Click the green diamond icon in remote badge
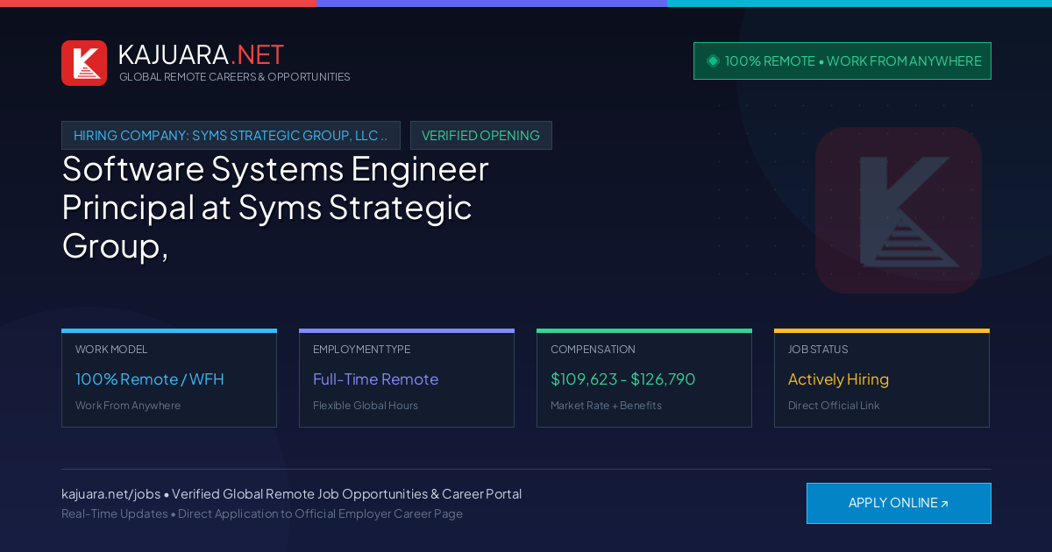1052x552 pixels. (x=713, y=60)
